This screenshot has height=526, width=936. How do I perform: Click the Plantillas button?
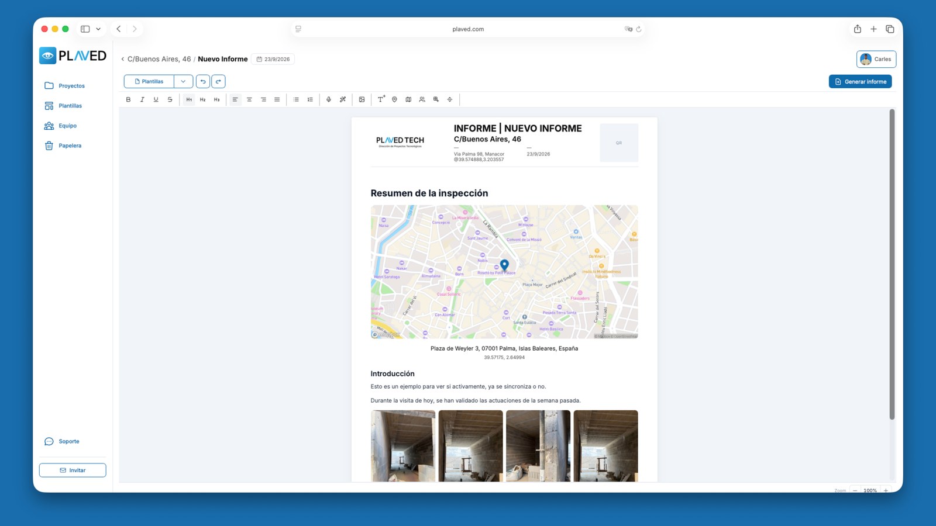coord(149,81)
